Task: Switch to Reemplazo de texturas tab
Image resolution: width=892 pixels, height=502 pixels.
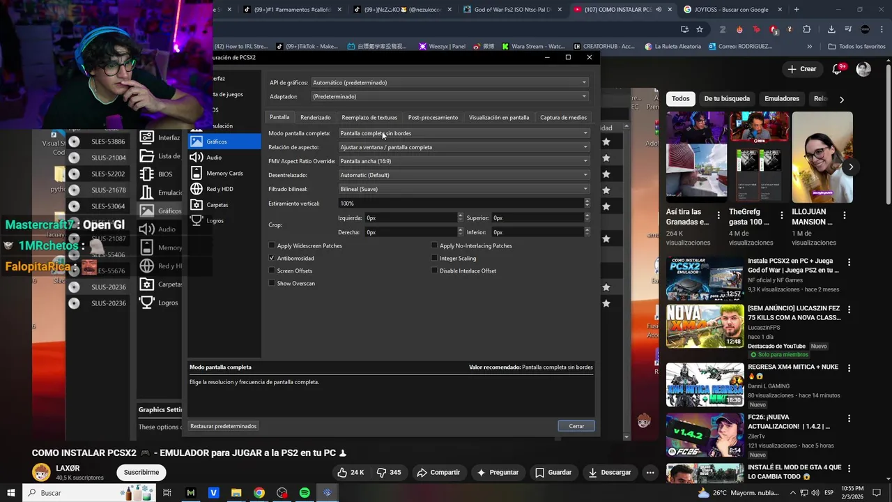Action: 369,117
